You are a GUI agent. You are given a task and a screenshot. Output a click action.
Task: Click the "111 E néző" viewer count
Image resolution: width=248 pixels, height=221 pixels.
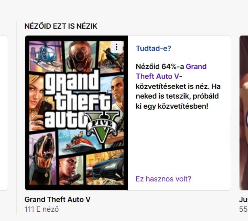[x=42, y=209]
